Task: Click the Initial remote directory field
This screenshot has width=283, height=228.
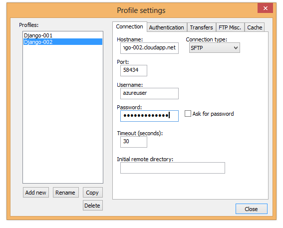Action: [x=173, y=168]
